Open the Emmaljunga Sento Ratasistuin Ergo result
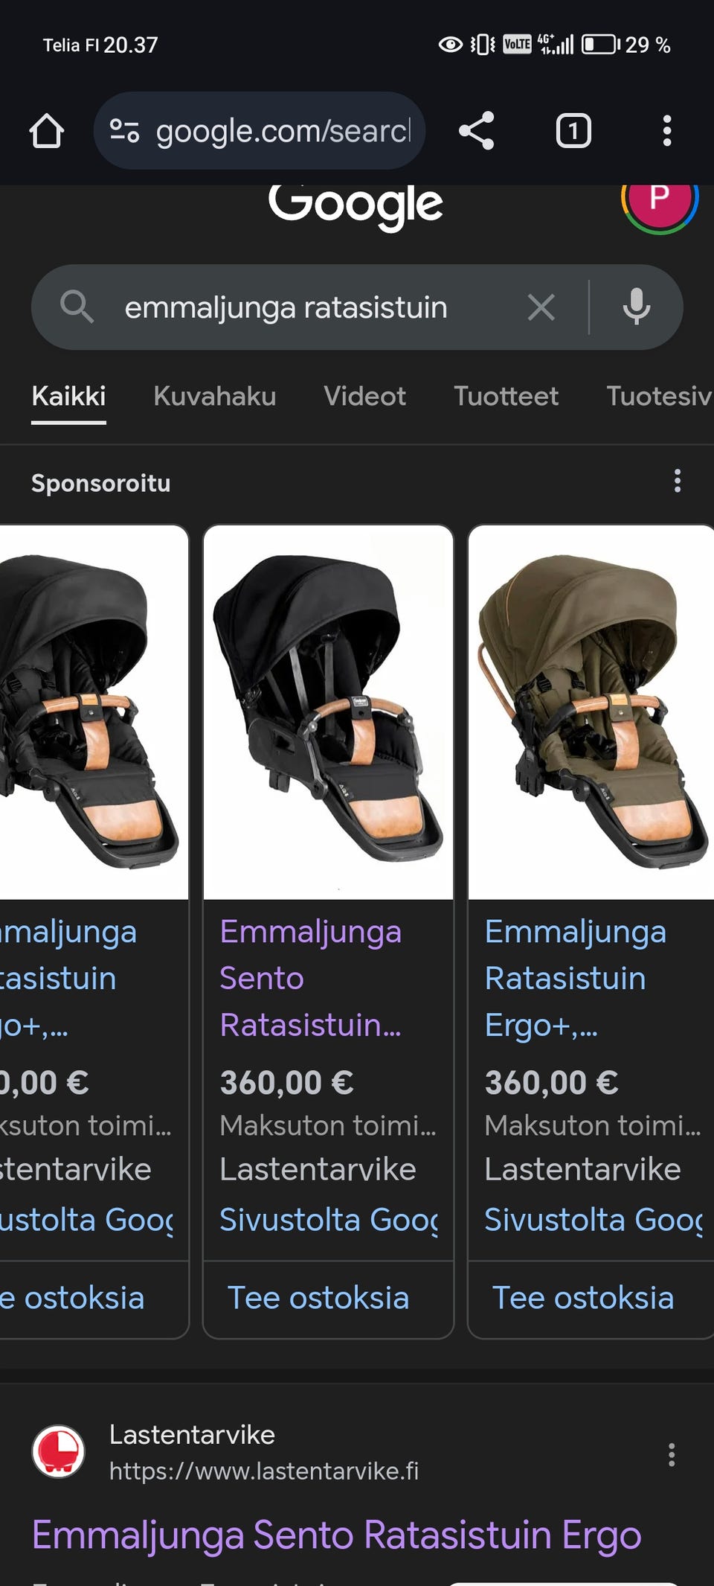The image size is (714, 1586). (x=336, y=1535)
